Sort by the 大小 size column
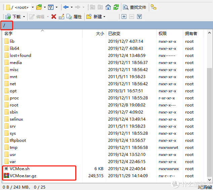 (x=94, y=33)
